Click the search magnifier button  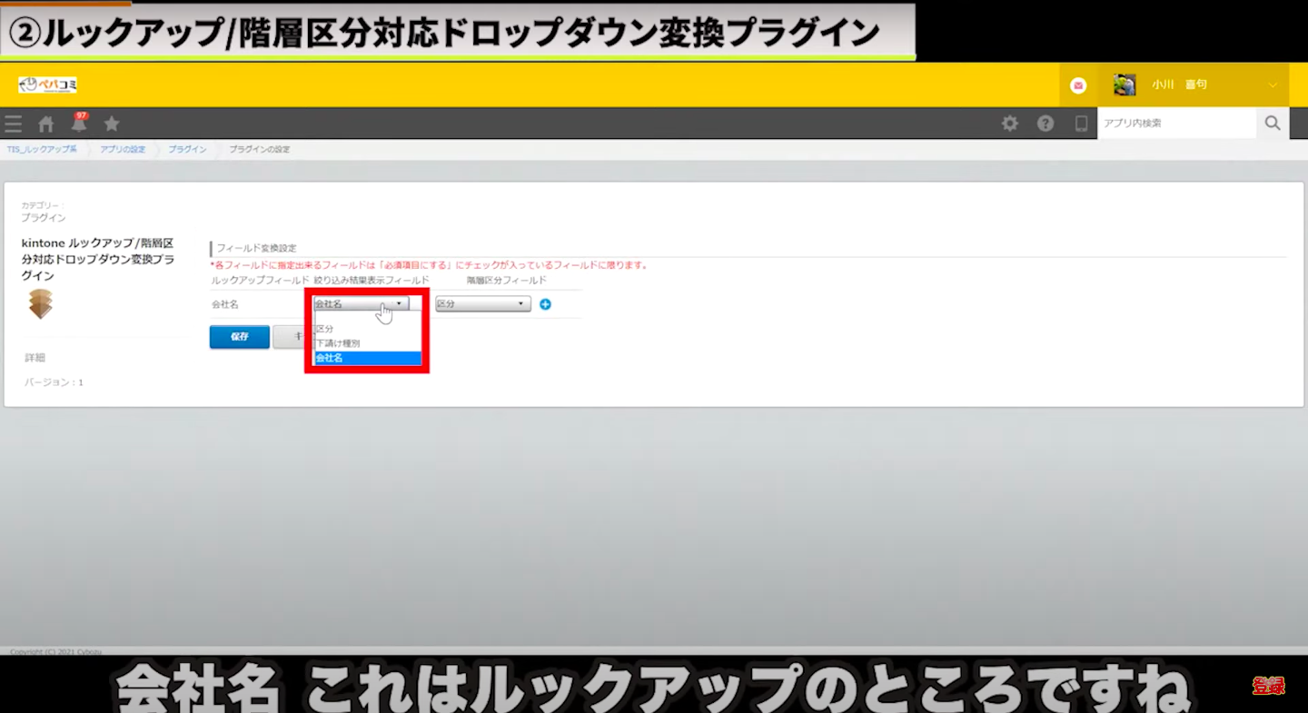click(x=1273, y=123)
